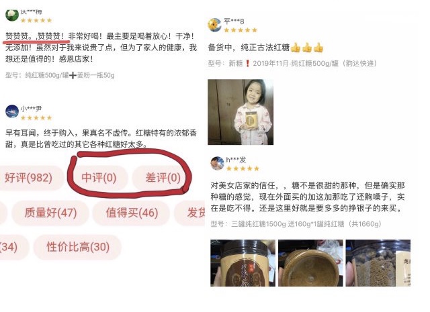Open the first brown sugar jar photo

coord(243,263)
